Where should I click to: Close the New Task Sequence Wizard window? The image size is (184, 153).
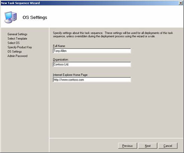point(181,3)
